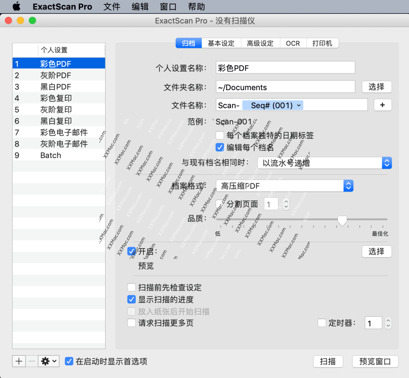
Task: Select the 黑白PDF profile row
Action: tap(59, 87)
